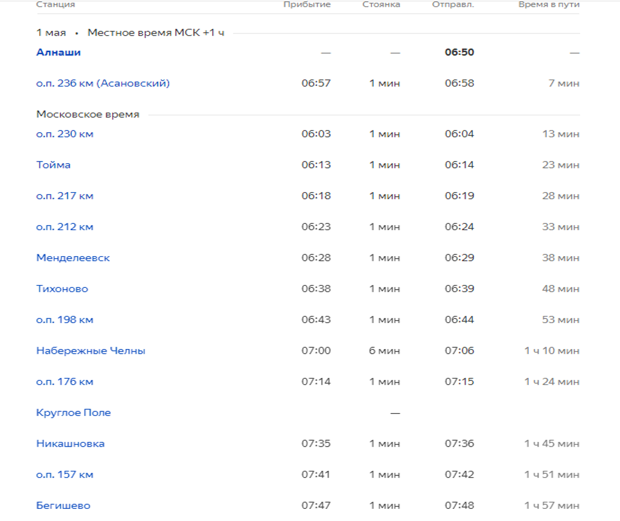Image resolution: width=620 pixels, height=521 pixels.
Task: Go to Набережные Челны station
Action: coord(91,351)
